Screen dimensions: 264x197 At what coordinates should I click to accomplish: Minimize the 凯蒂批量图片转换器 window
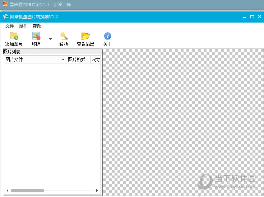244,17
